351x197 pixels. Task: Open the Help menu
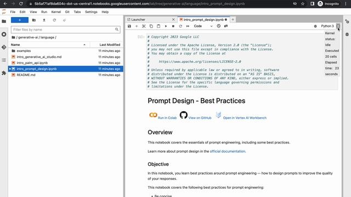pos(105,12)
